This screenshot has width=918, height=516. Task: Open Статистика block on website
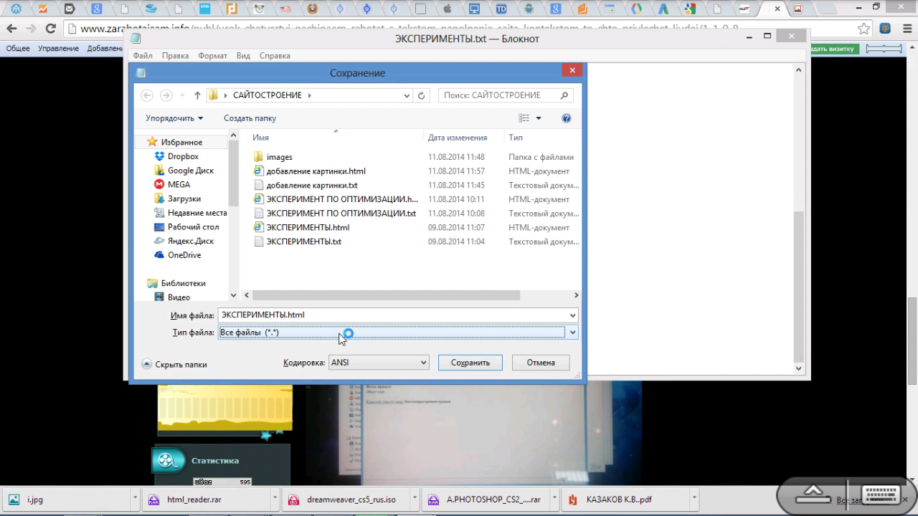coord(215,461)
